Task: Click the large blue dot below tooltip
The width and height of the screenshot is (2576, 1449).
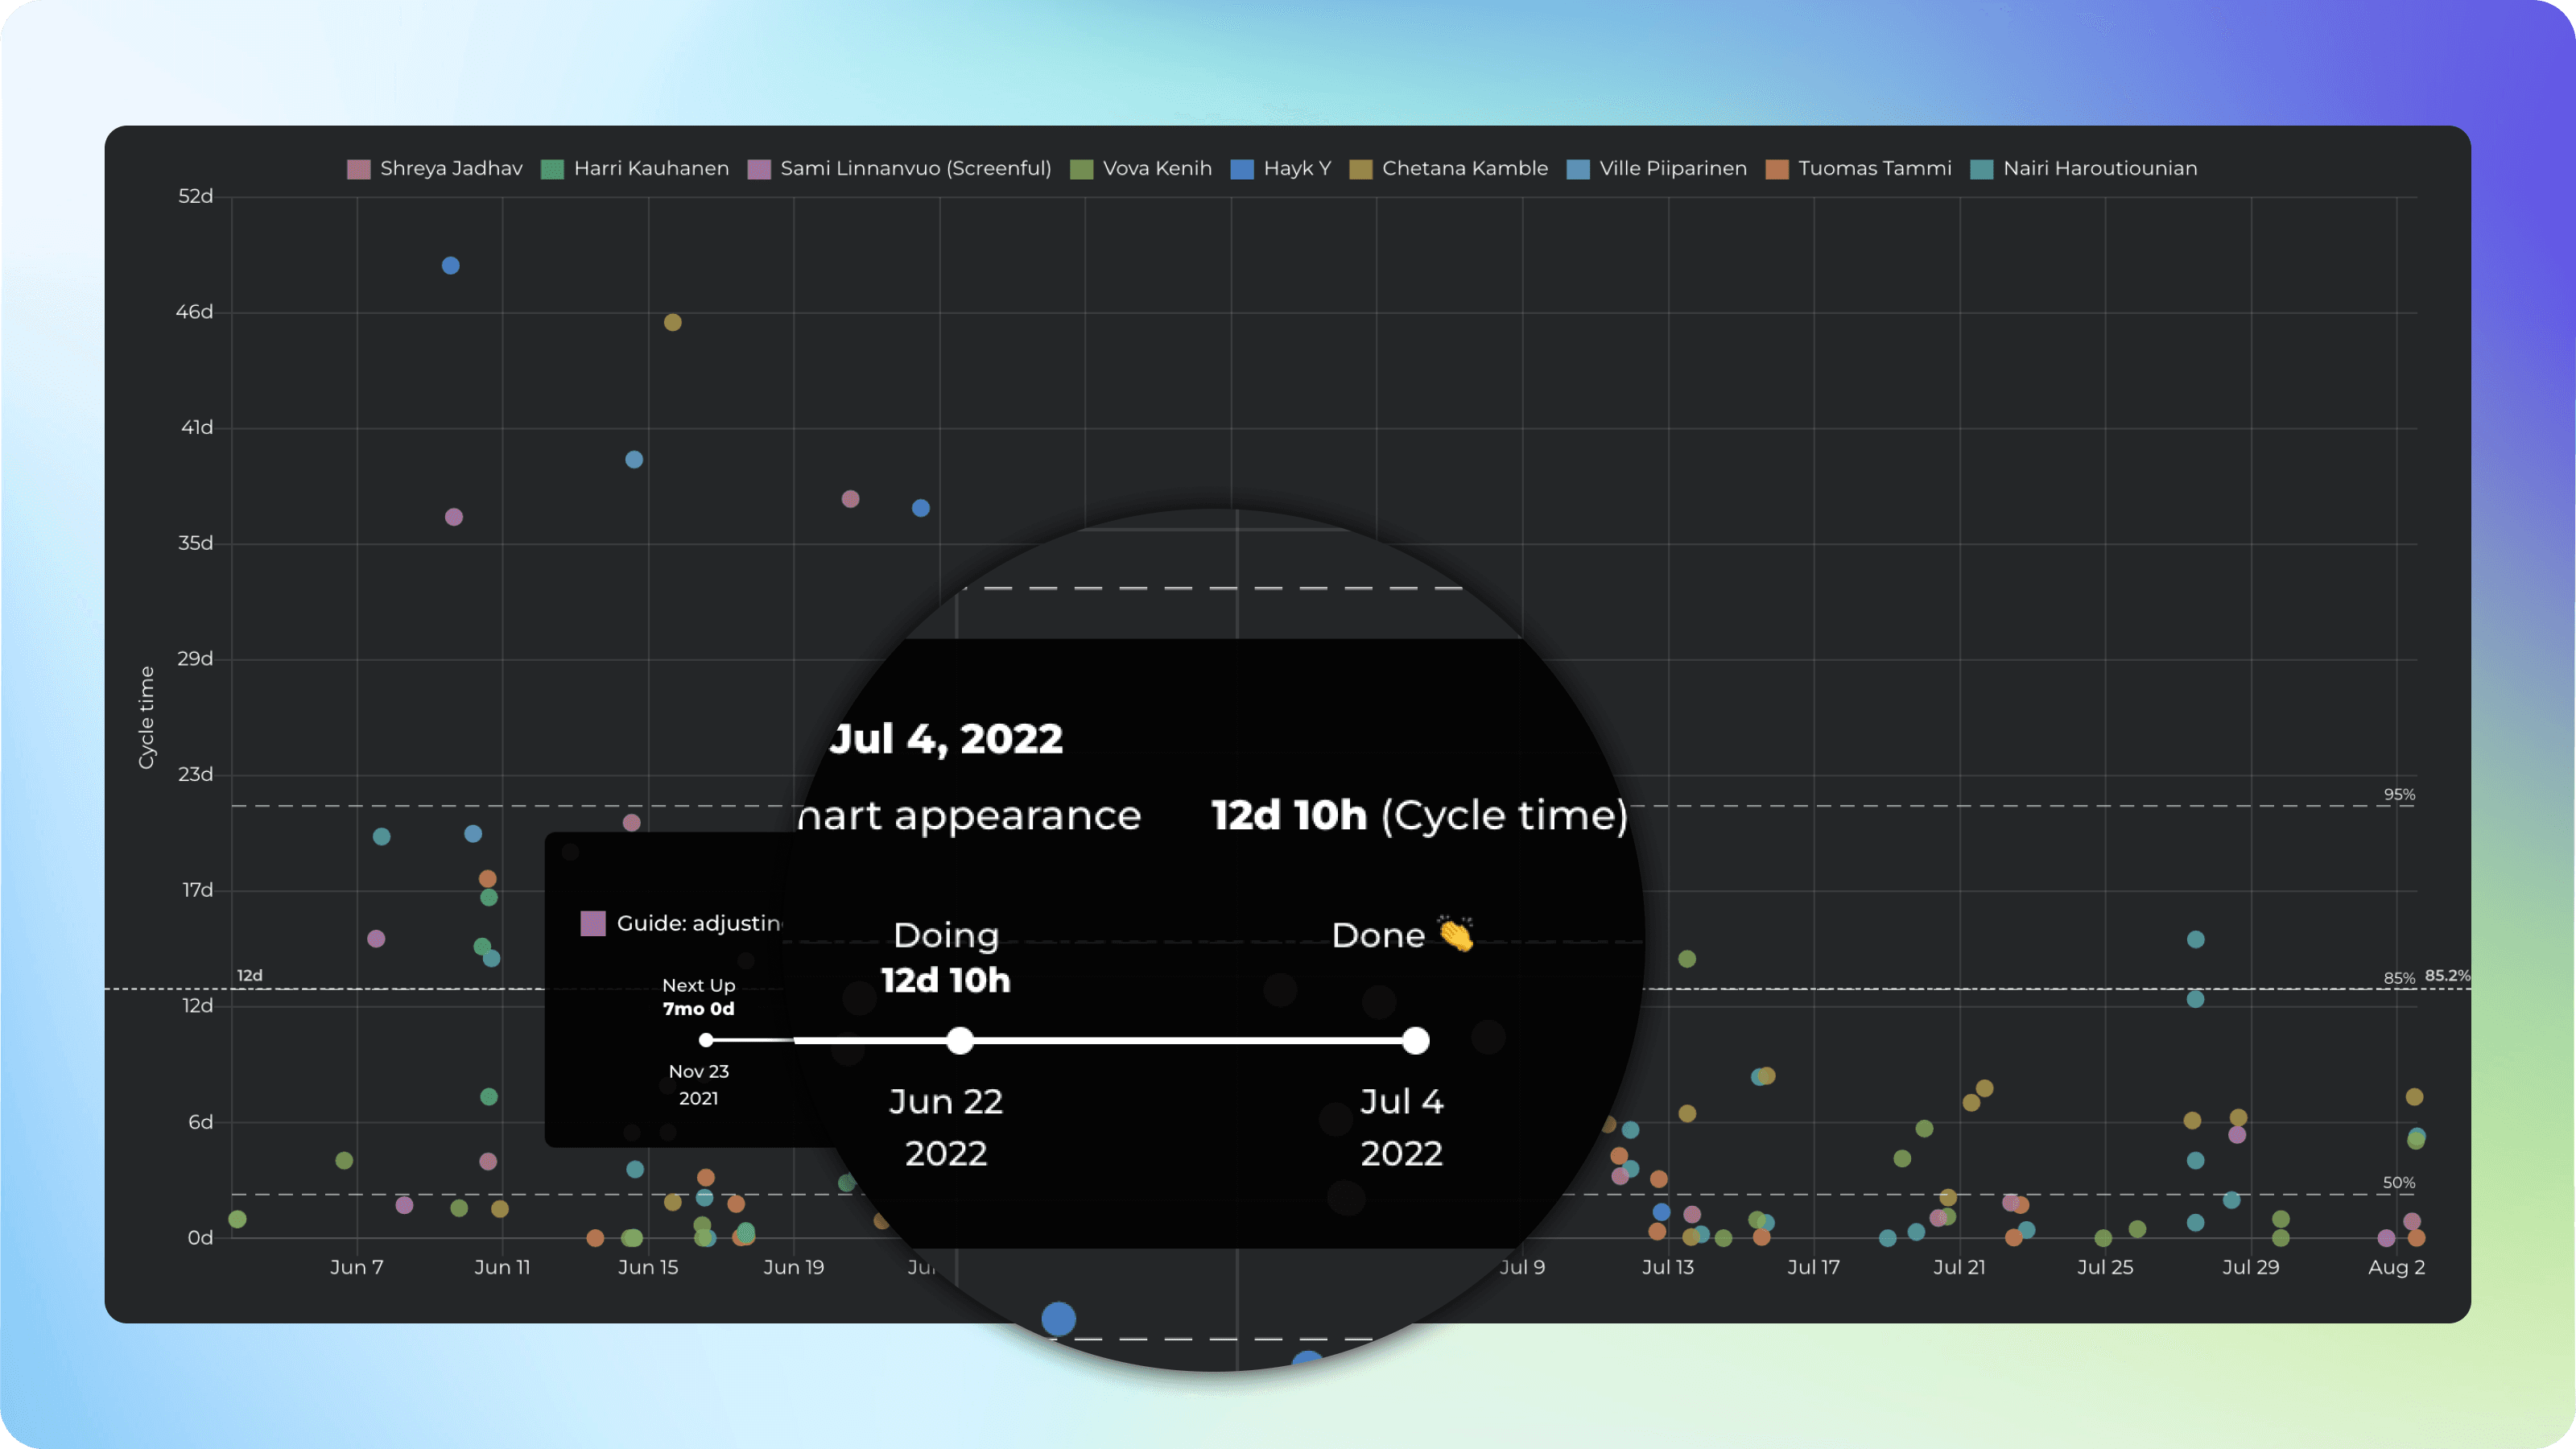Action: 1058,1319
